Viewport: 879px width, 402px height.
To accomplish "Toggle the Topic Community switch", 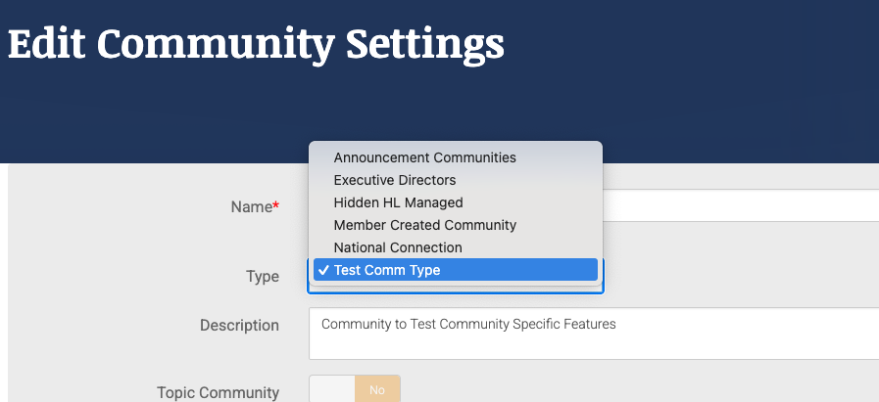I will (x=355, y=390).
